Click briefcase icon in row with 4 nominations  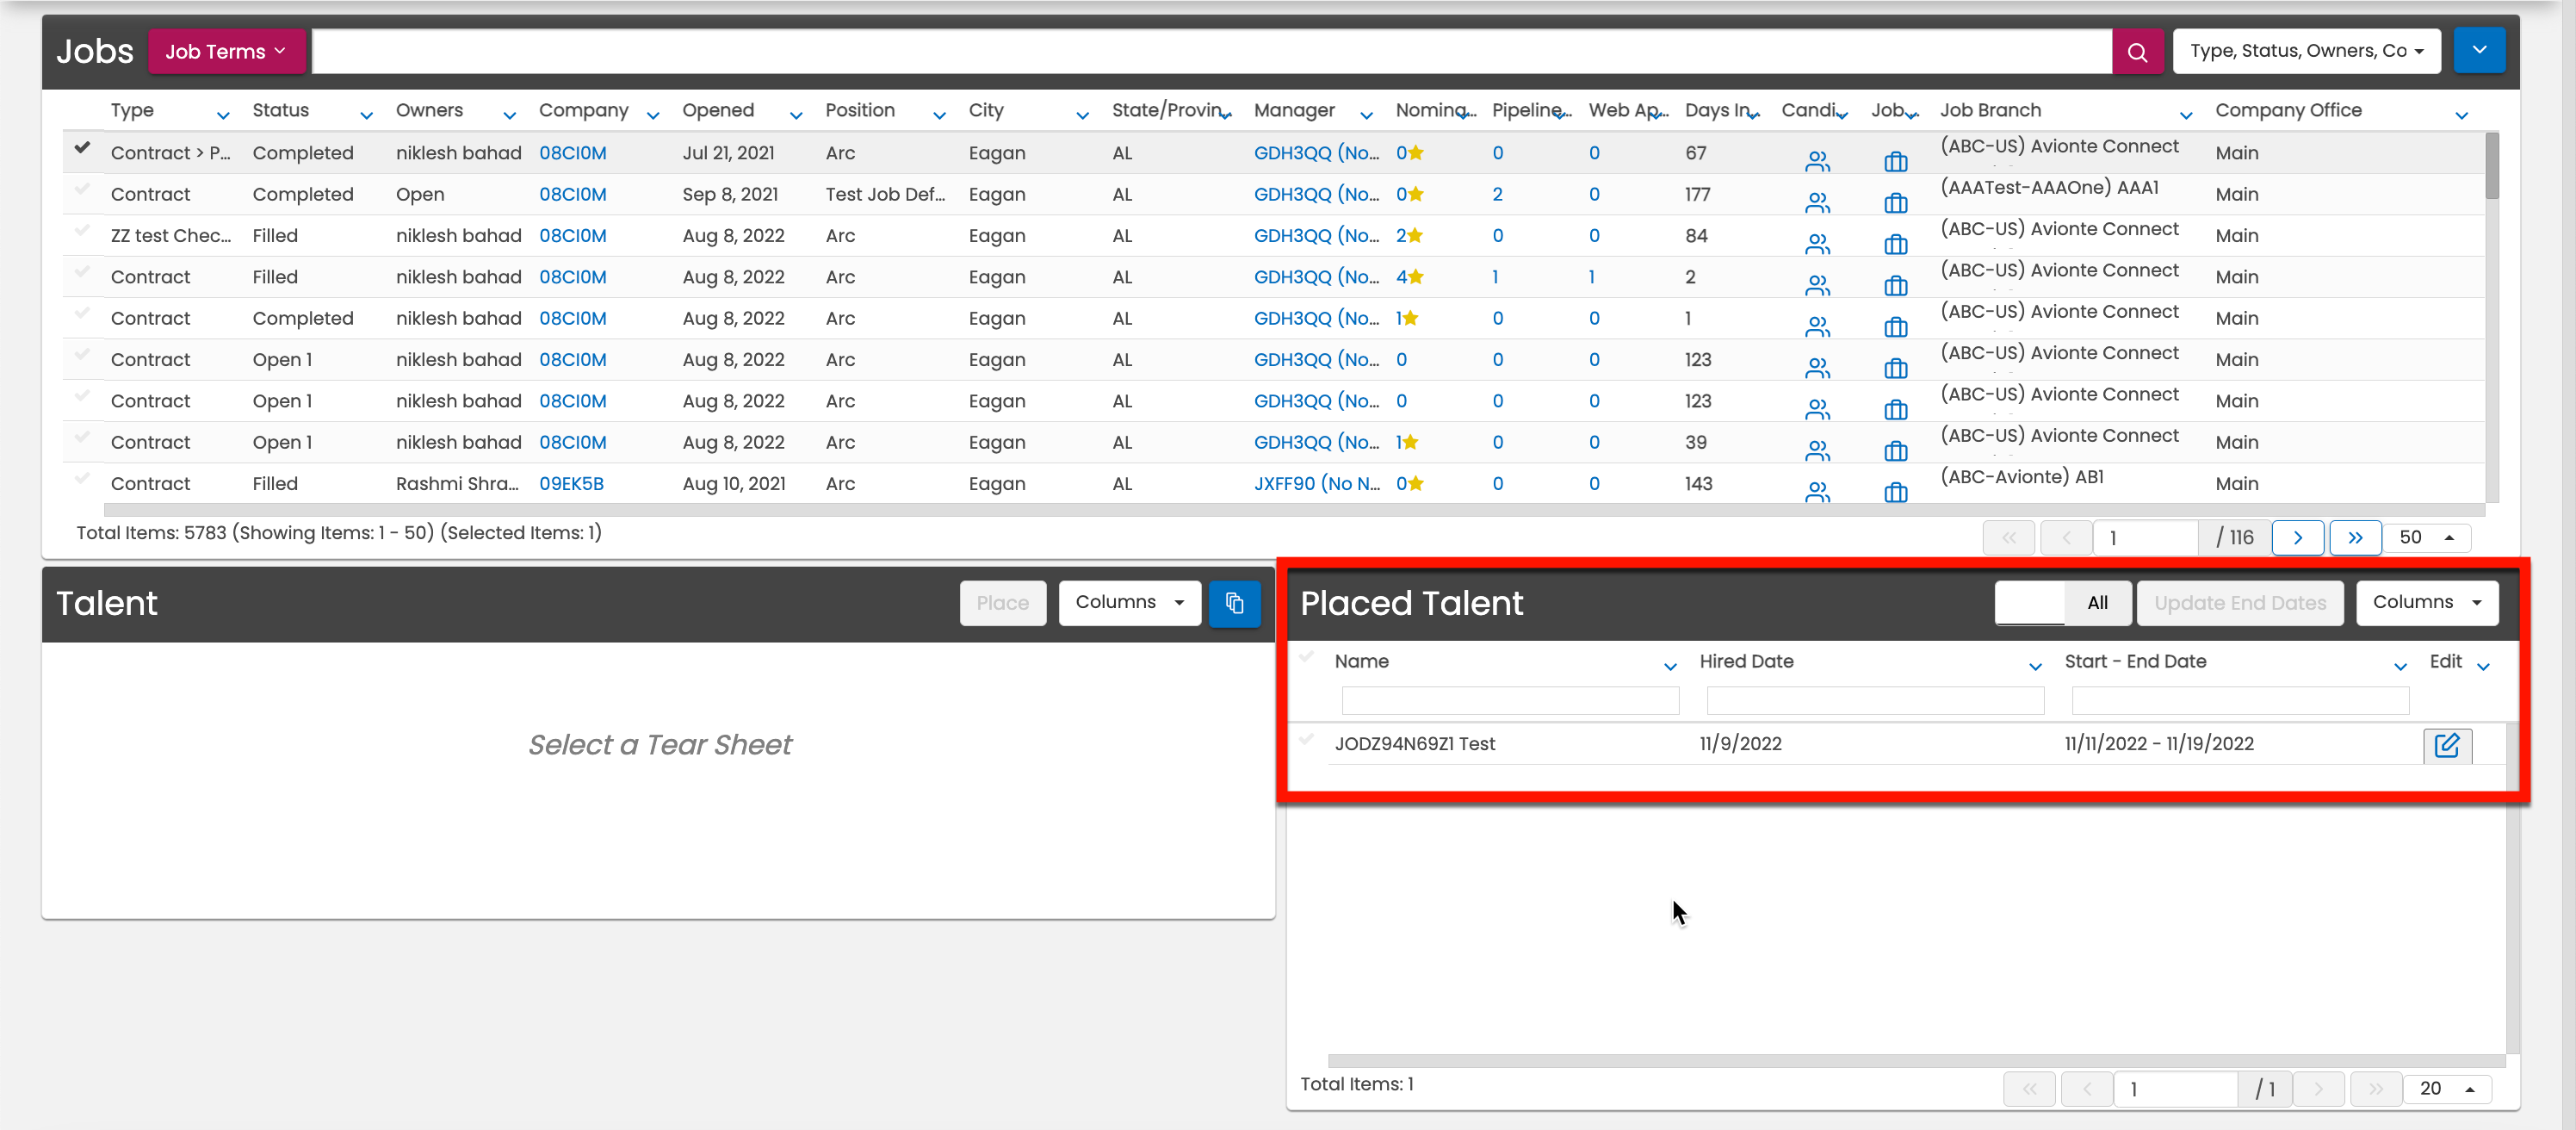[1895, 286]
